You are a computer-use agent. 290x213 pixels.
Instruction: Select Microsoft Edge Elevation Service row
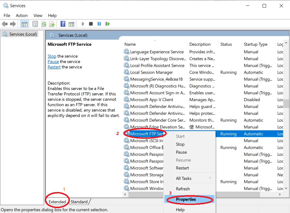pyautogui.click(x=203, y=127)
